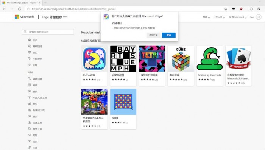Add page to favorites with star icon
This screenshot has height=150, width=265.
pos(225,9)
